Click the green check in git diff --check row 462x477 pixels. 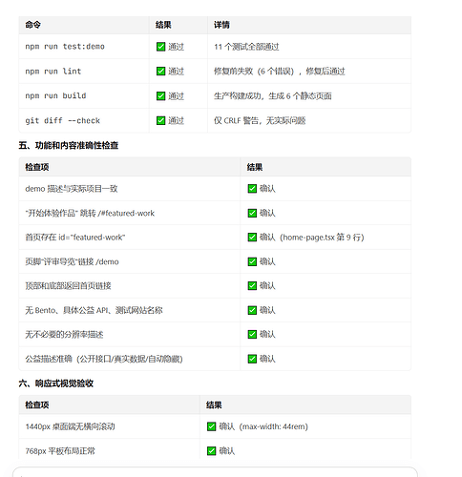click(x=161, y=120)
